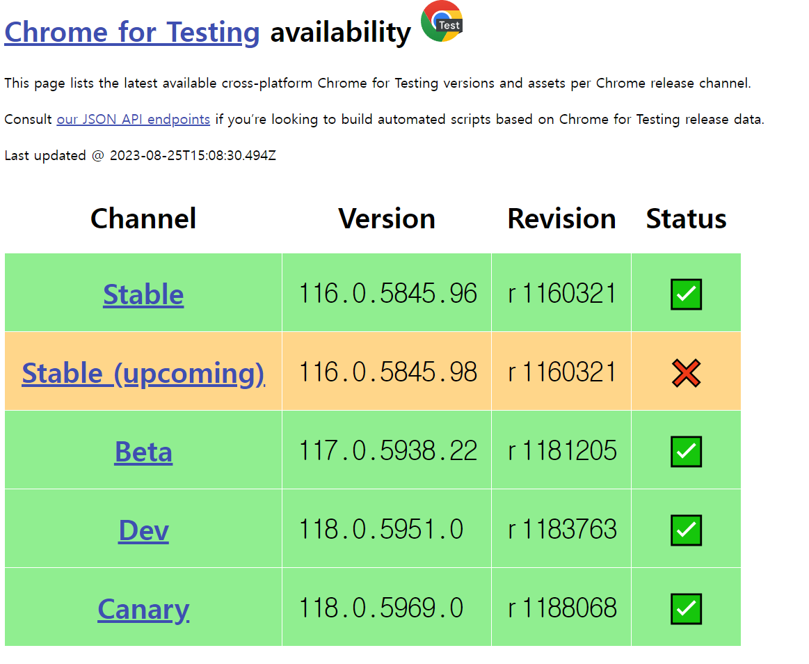Select version text 116.0.5845.98
Image resolution: width=809 pixels, height=664 pixels.
point(387,372)
